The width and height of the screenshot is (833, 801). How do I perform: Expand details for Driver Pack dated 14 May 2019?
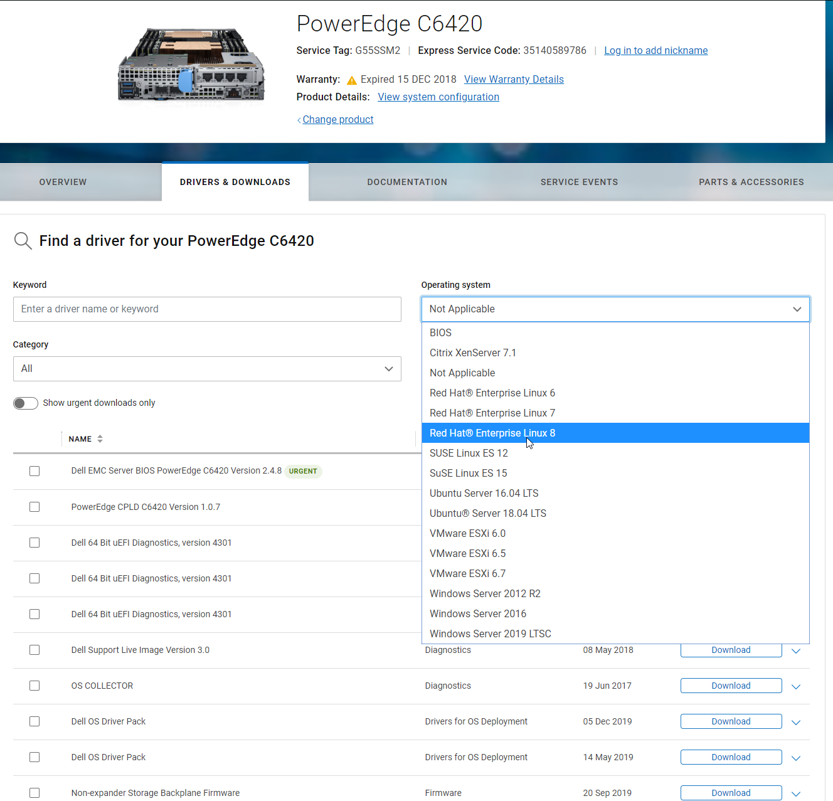pyautogui.click(x=796, y=758)
